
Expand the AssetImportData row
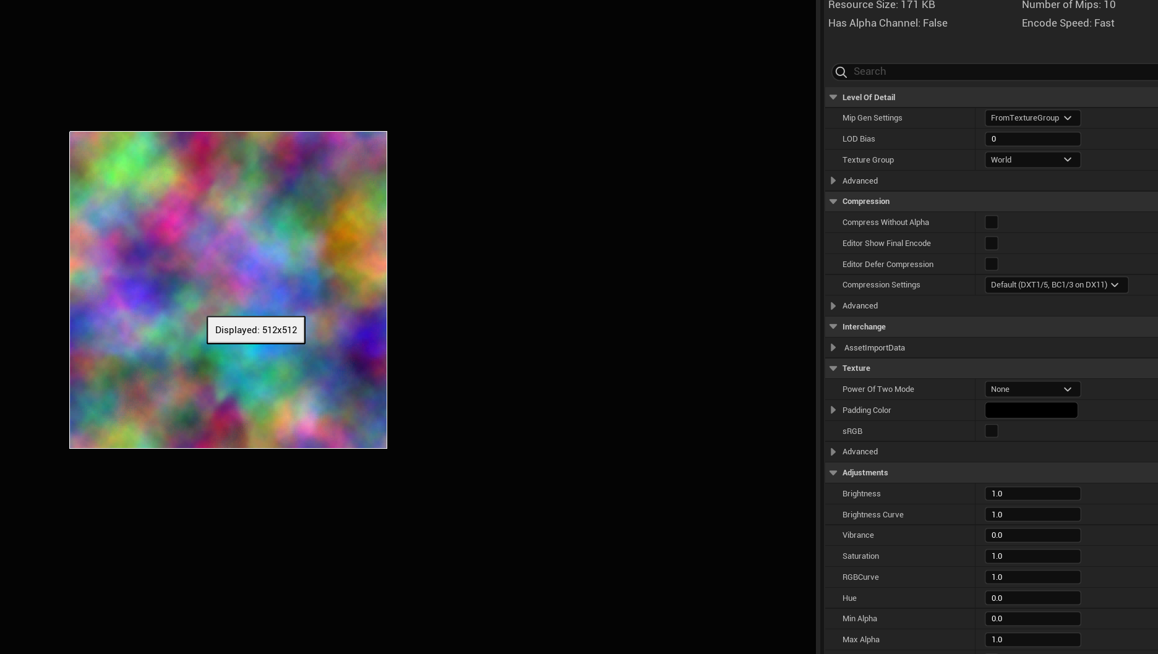pyautogui.click(x=833, y=347)
